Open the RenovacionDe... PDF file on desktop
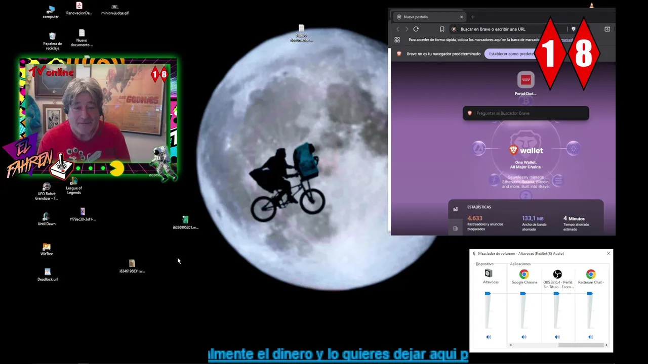 (x=79, y=9)
